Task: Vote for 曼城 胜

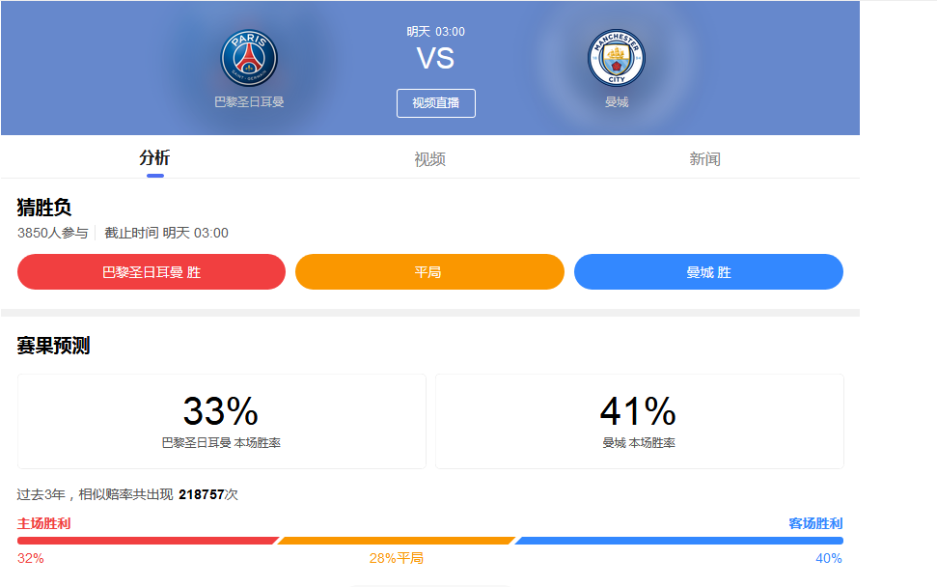Action: 709,271
